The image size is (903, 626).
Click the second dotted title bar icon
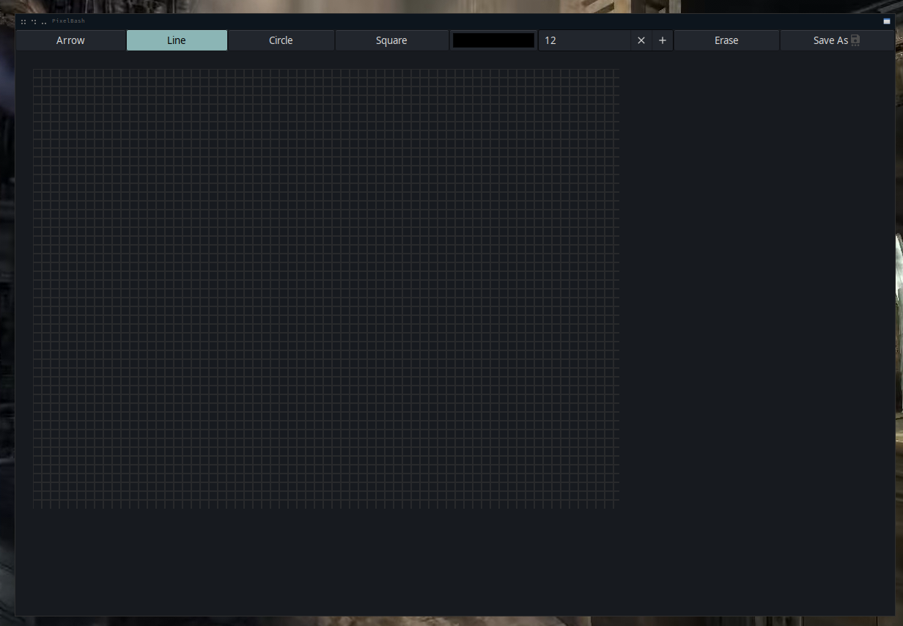(34, 22)
